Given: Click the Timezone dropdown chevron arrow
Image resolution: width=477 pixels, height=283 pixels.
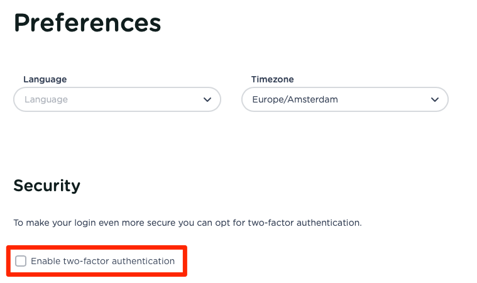Looking at the screenshot, I should point(434,99).
